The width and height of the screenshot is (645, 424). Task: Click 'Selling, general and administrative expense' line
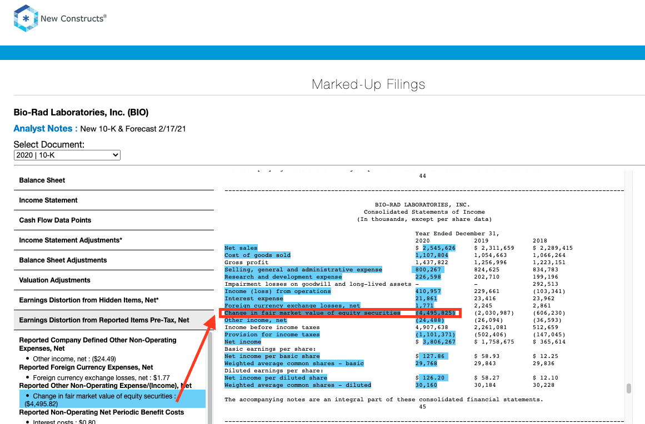pyautogui.click(x=303, y=270)
